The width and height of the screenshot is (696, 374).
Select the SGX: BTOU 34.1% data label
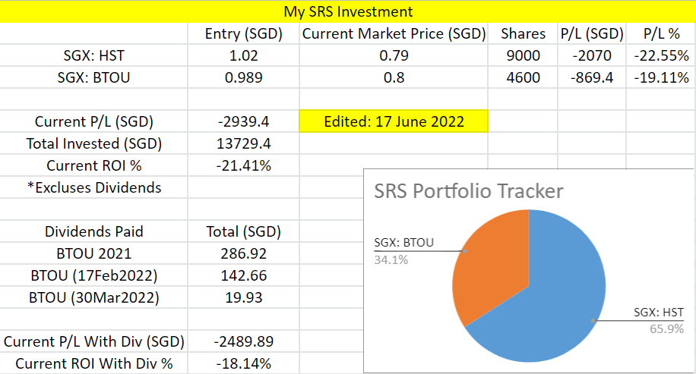(x=404, y=251)
